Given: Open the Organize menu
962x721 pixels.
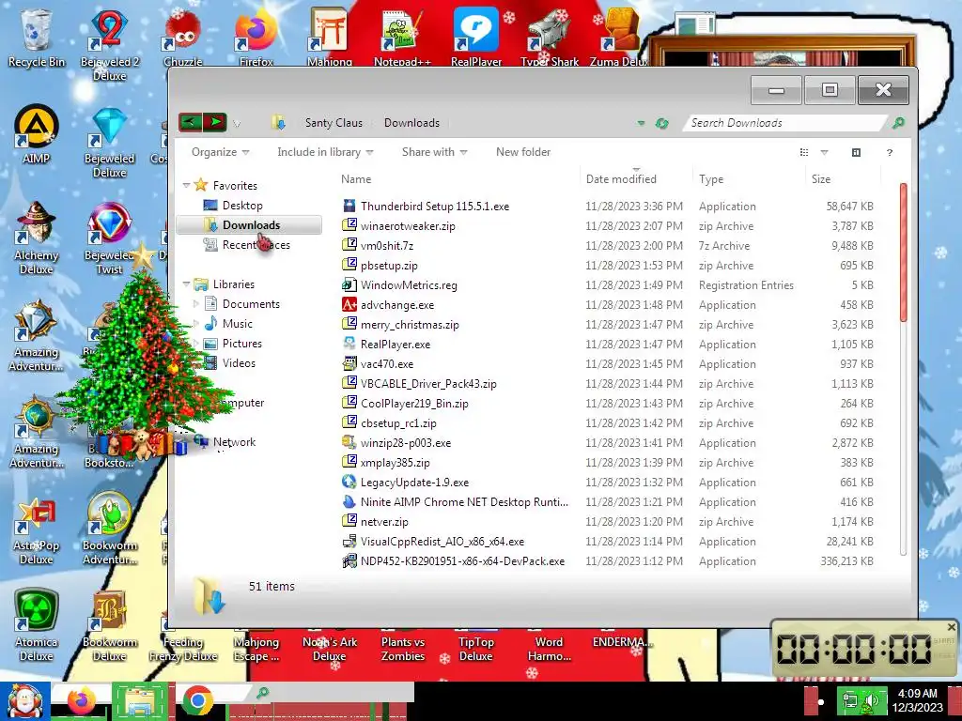Looking at the screenshot, I should (x=220, y=152).
